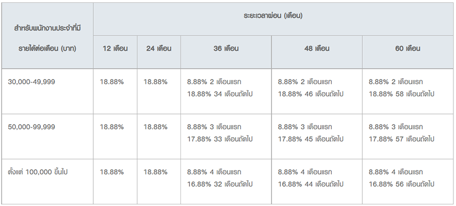
Task: Click the "16.88% 32 เดือนถัดไป" text
Action: point(219,184)
